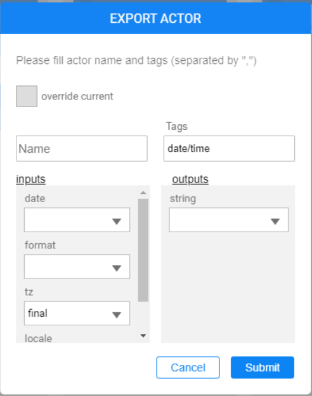Open the tz dropdown showing final
Image resolution: width=312 pixels, height=396 pixels.
[77, 313]
